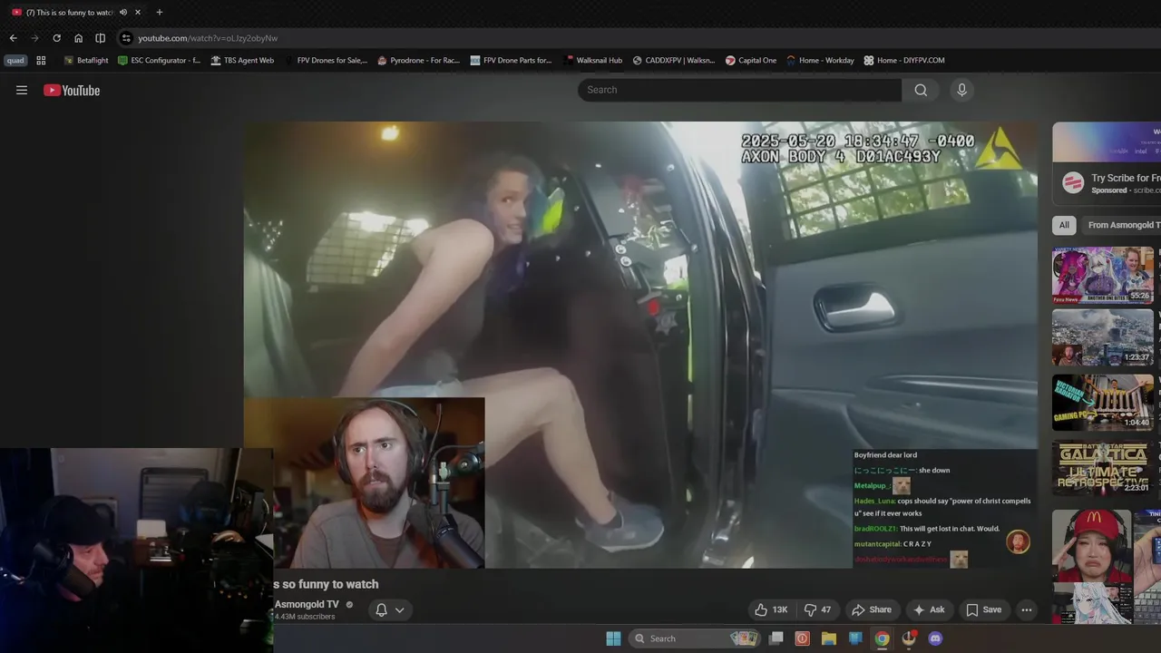Viewport: 1161px width, 653px height.
Task: Open the Betaflight bookmark
Action: tap(85, 61)
